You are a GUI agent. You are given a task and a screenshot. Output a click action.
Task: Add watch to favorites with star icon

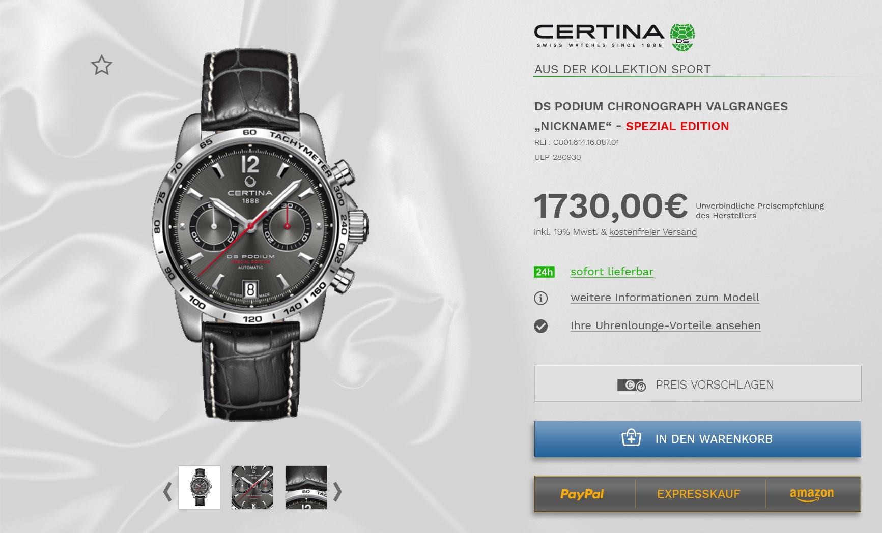[102, 66]
